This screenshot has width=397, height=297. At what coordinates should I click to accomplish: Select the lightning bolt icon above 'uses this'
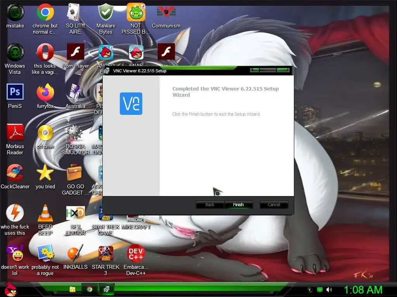(15, 213)
